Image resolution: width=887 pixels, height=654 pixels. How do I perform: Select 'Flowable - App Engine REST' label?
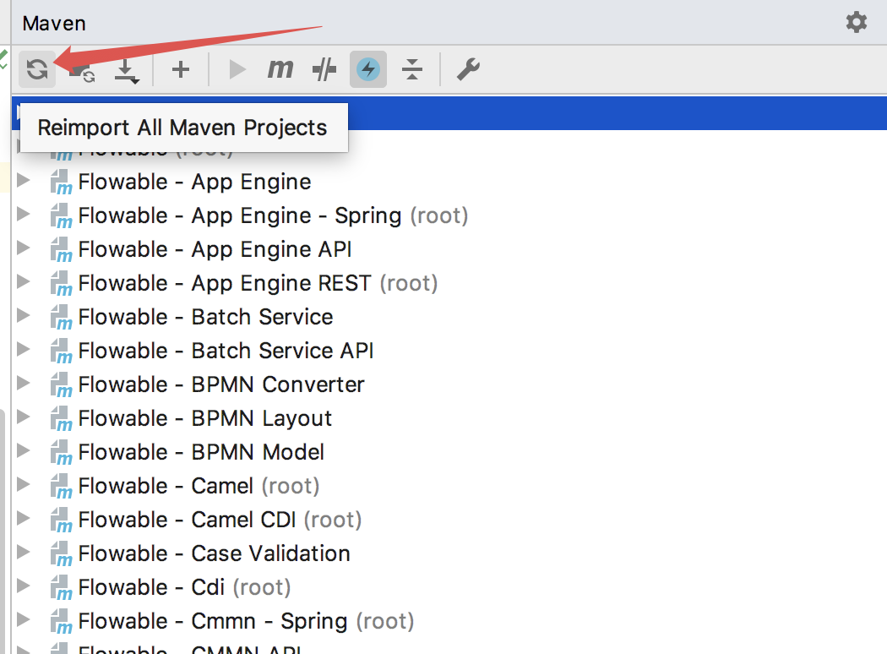coord(225,283)
